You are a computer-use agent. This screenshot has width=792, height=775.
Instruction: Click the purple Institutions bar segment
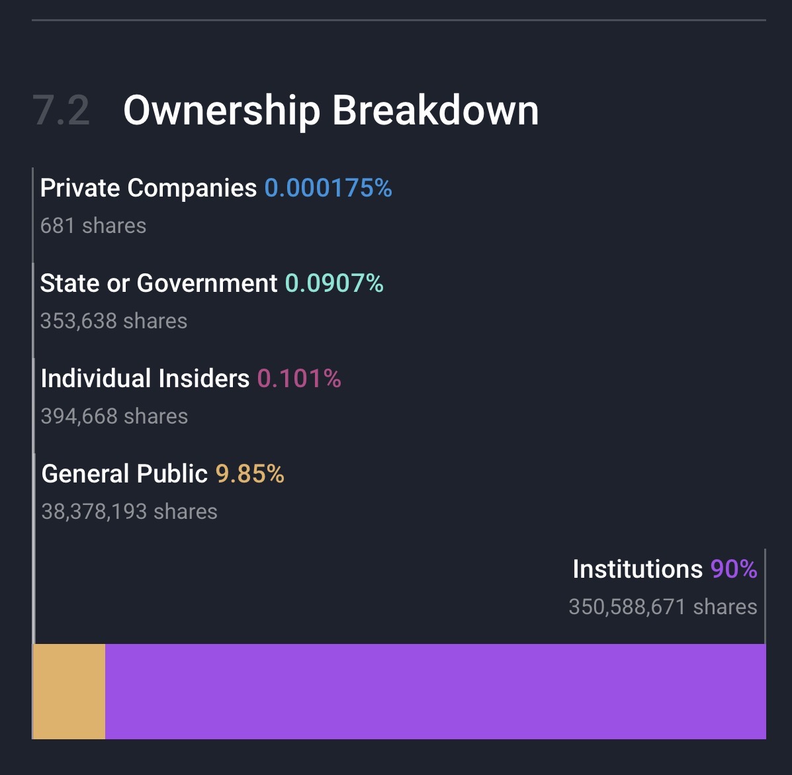(x=435, y=691)
